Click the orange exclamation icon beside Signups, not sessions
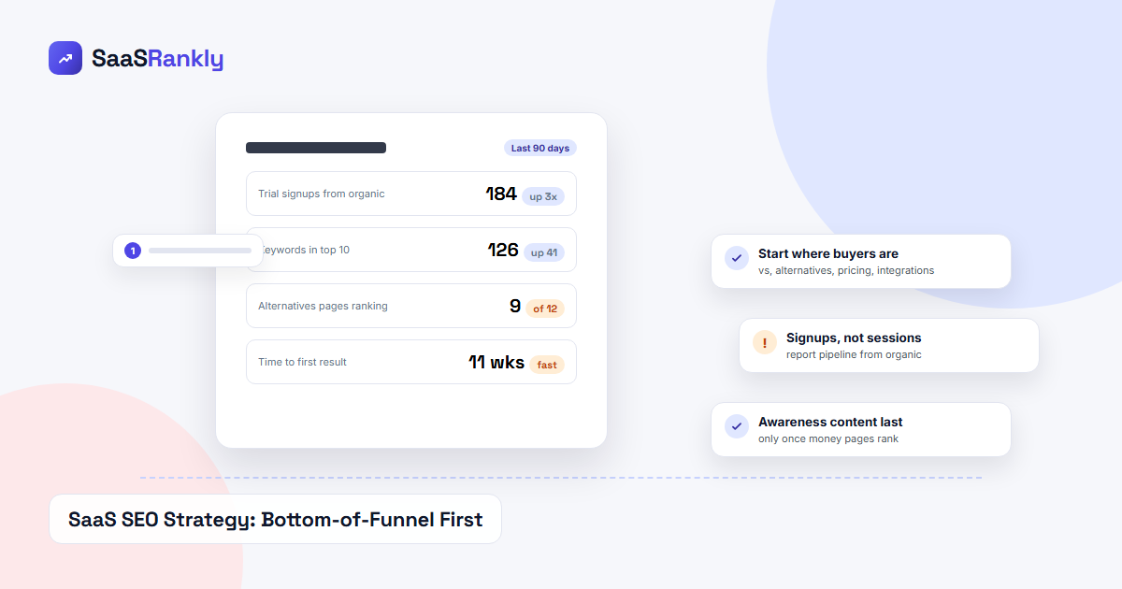This screenshot has height=589, width=1122. click(765, 342)
